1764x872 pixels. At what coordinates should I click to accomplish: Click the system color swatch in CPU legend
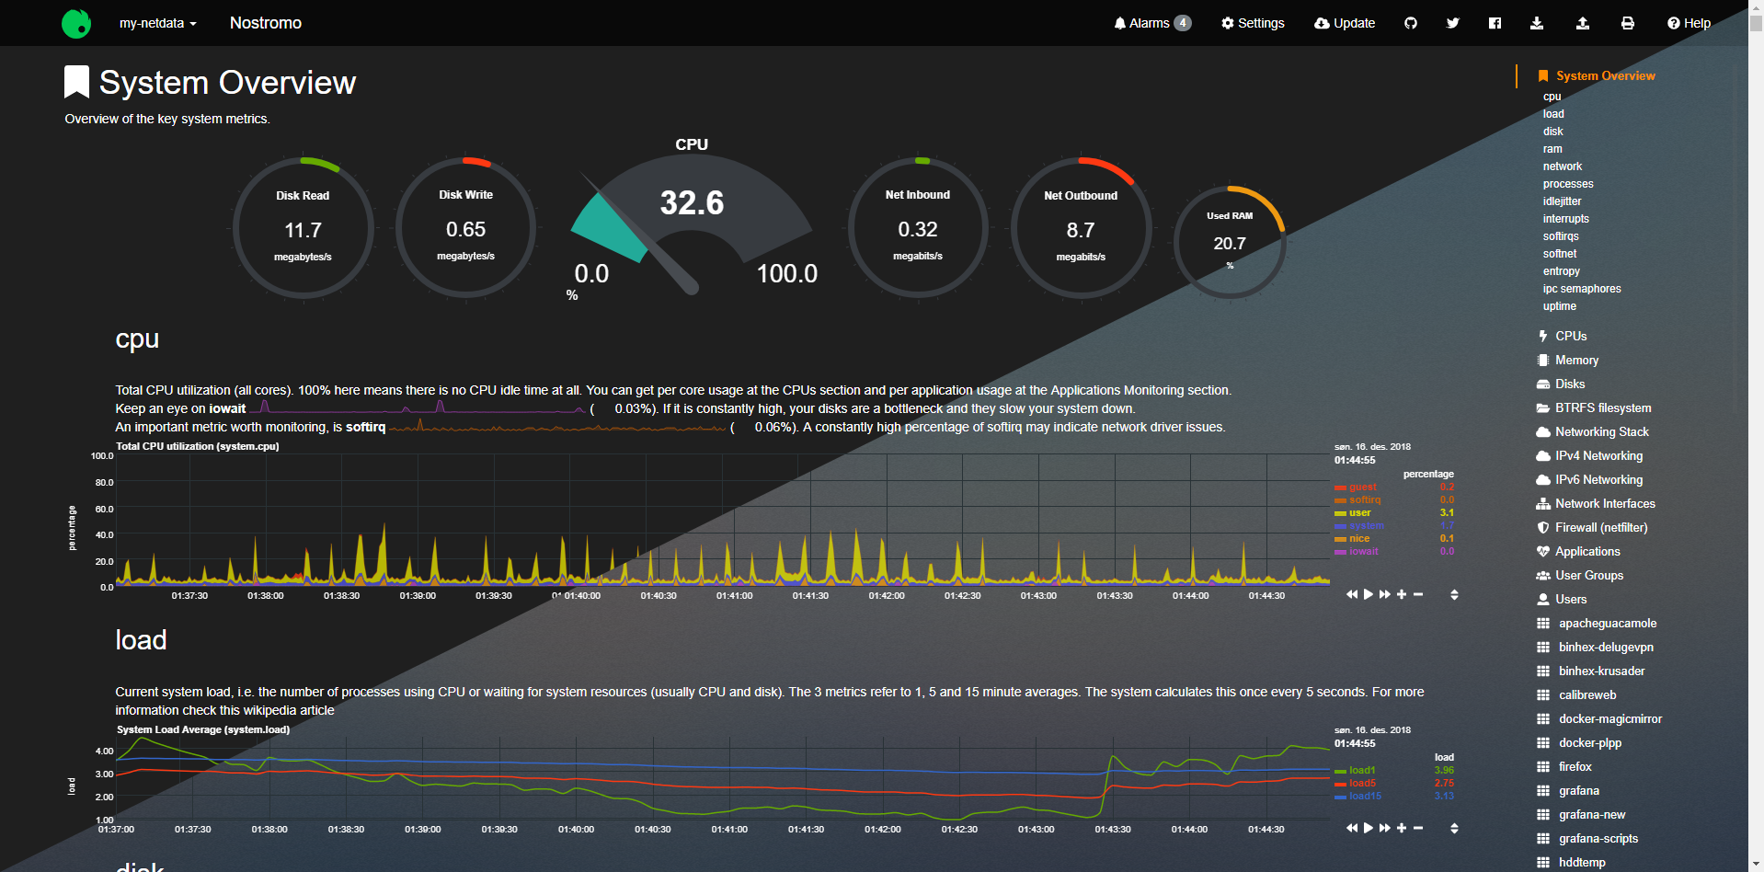pyautogui.click(x=1340, y=526)
